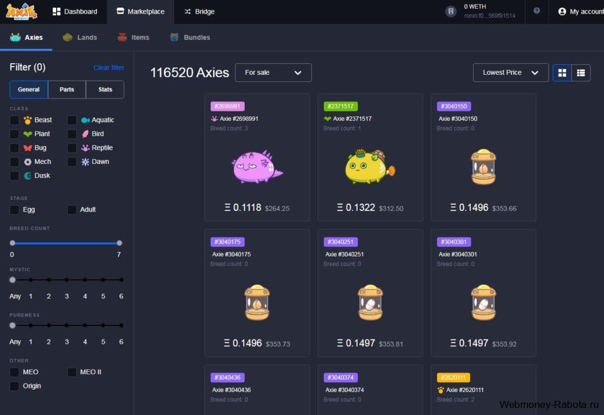Click the Axie Infinity logo
Image resolution: width=604 pixels, height=415 pixels.
pos(22,11)
